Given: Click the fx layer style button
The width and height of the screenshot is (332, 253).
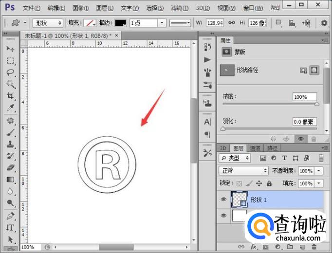Looking at the screenshot, I should coord(254,247).
